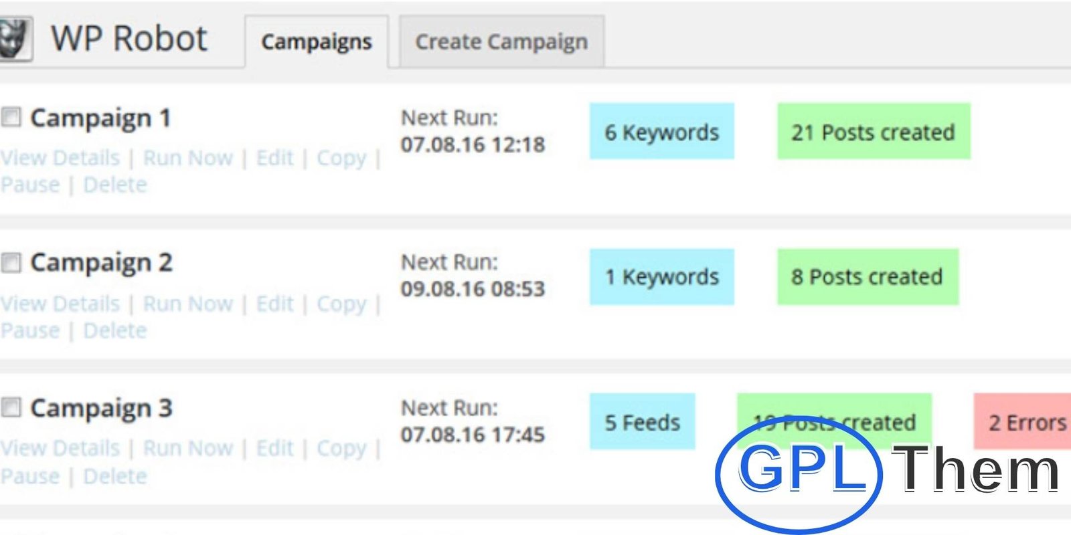Image resolution: width=1071 pixels, height=535 pixels.
Task: Copy Campaign 2
Action: [x=341, y=304]
